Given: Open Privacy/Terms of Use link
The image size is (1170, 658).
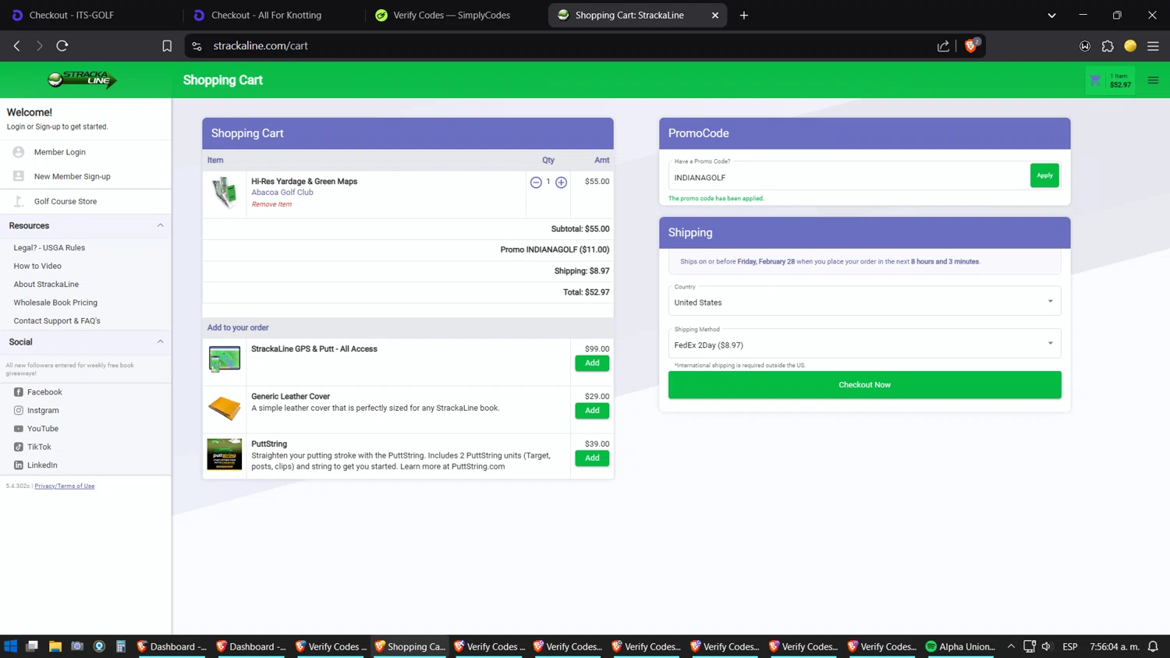Looking at the screenshot, I should click(65, 486).
